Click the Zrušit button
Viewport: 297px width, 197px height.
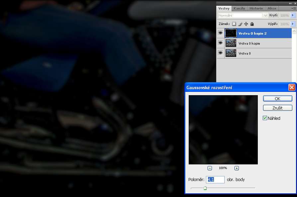coord(277,108)
